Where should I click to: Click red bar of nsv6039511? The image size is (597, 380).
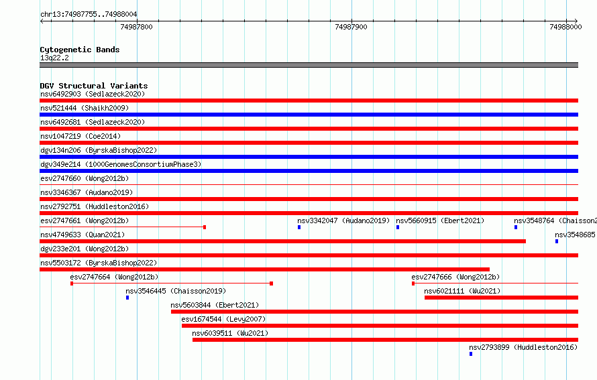385,340
